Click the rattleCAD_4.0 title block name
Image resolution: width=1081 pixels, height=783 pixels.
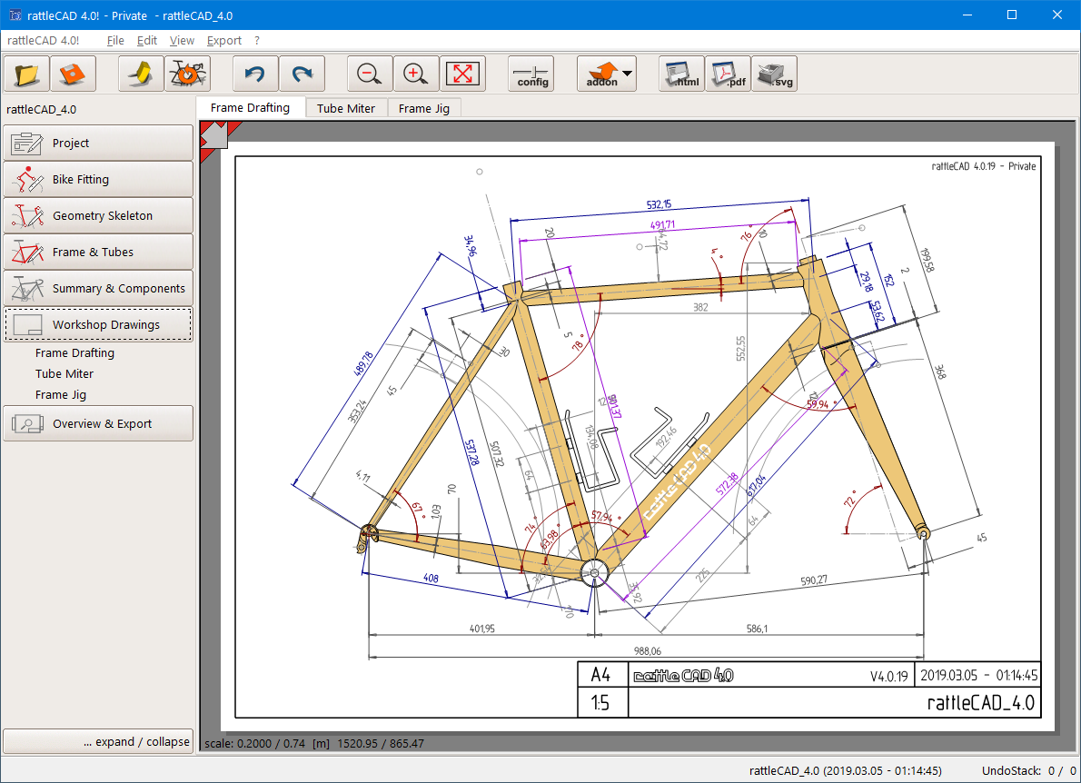(980, 702)
